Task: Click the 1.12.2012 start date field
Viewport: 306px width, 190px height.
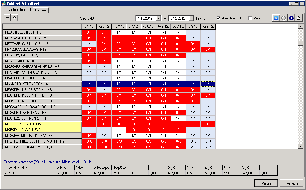Action: click(x=146, y=18)
